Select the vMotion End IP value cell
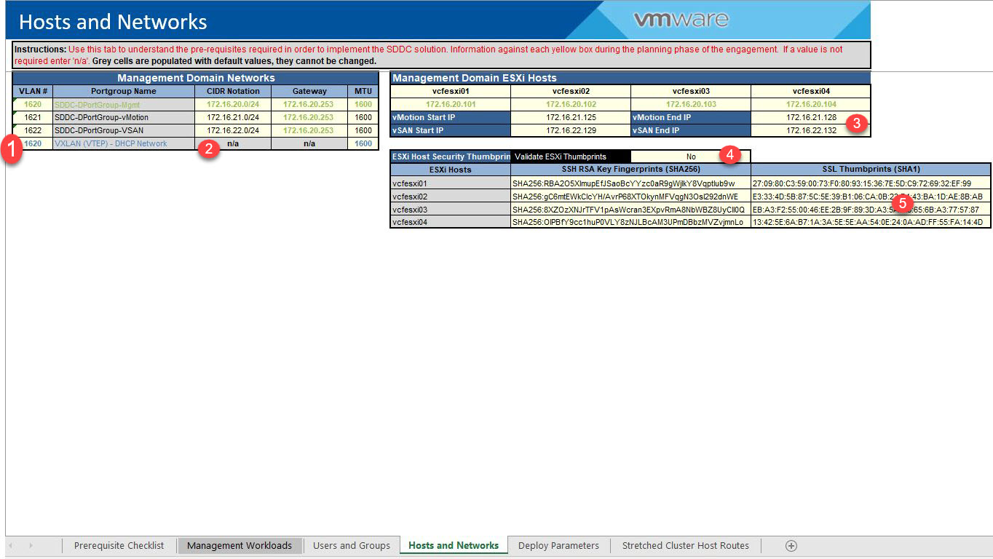Viewport: 993px width, 559px height. click(x=810, y=116)
